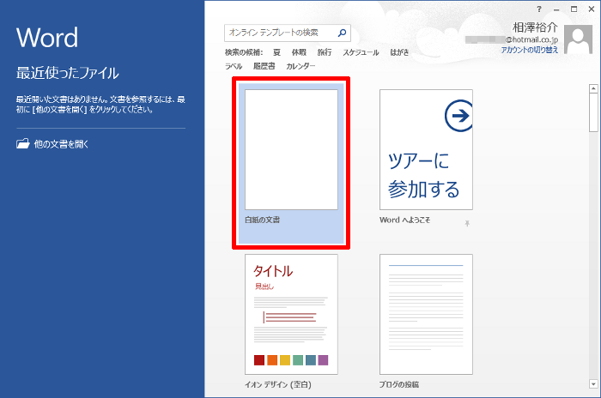Open the ツアーに参加する welcome template

tap(426, 150)
